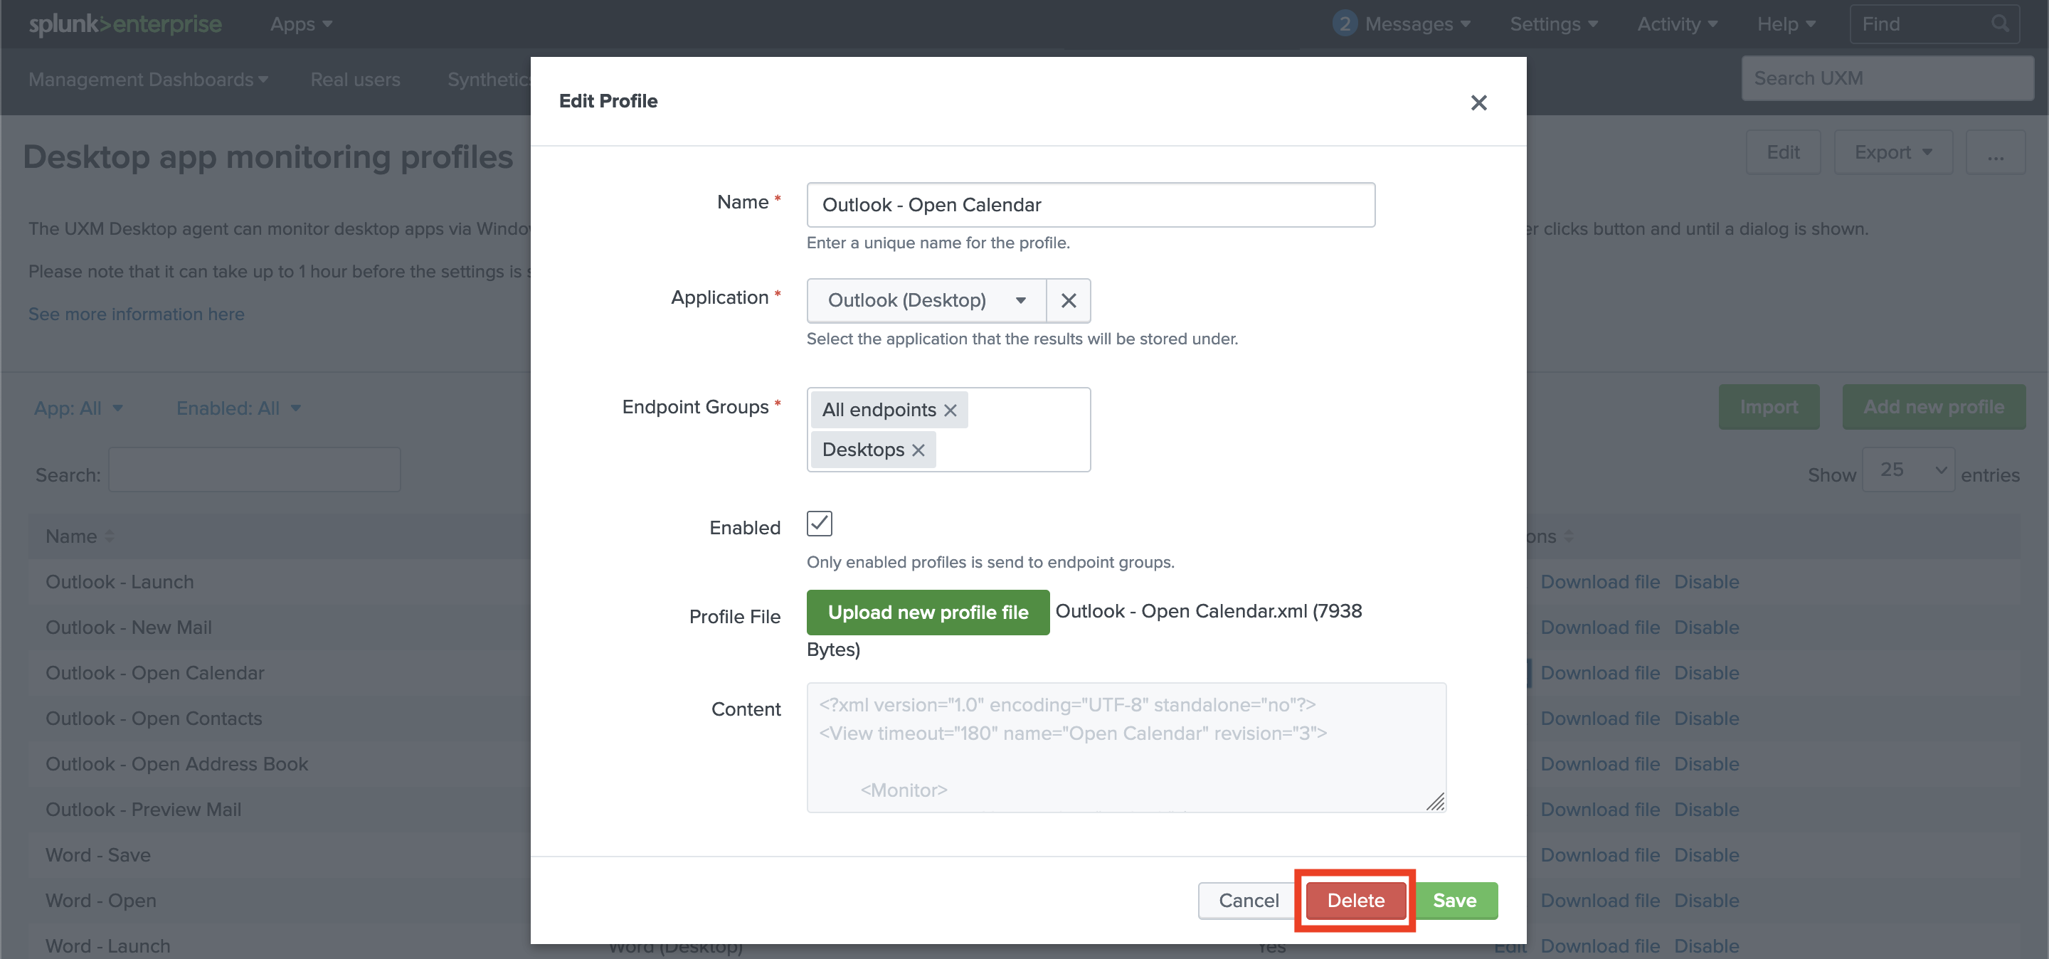Click the Splunk enterprise logo

125,24
